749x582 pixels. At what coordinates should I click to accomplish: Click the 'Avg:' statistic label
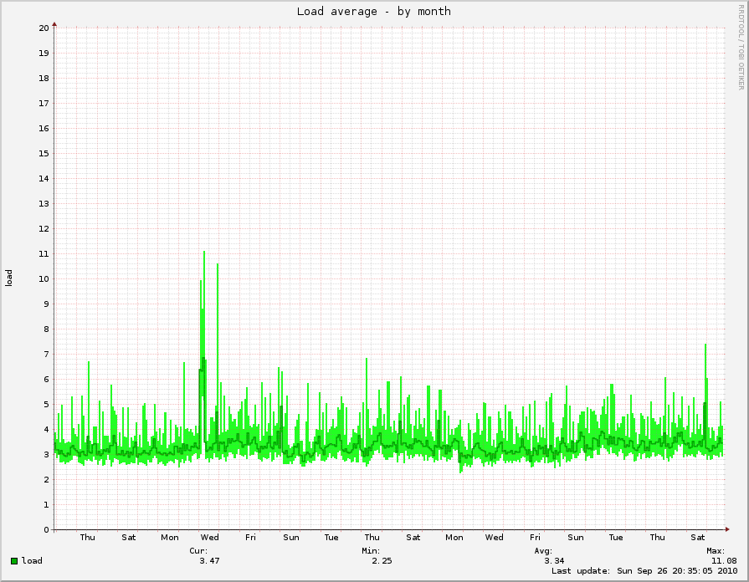(x=544, y=550)
